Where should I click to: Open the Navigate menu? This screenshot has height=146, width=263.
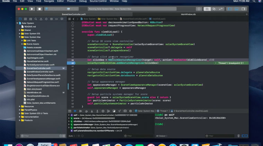pos(49,1)
